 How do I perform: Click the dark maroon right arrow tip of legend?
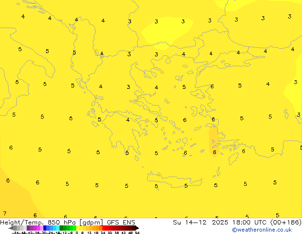click(x=137, y=228)
